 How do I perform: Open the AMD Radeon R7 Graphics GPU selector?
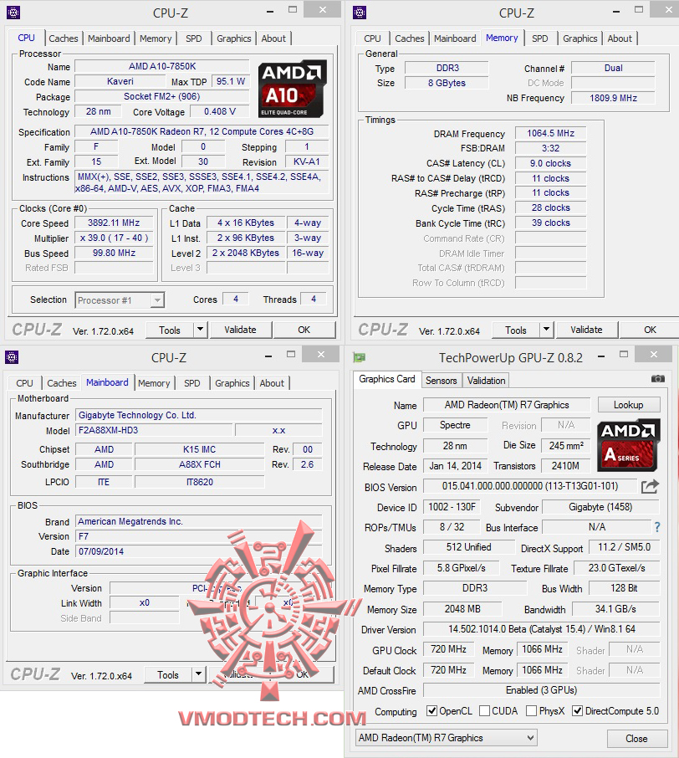tap(446, 738)
